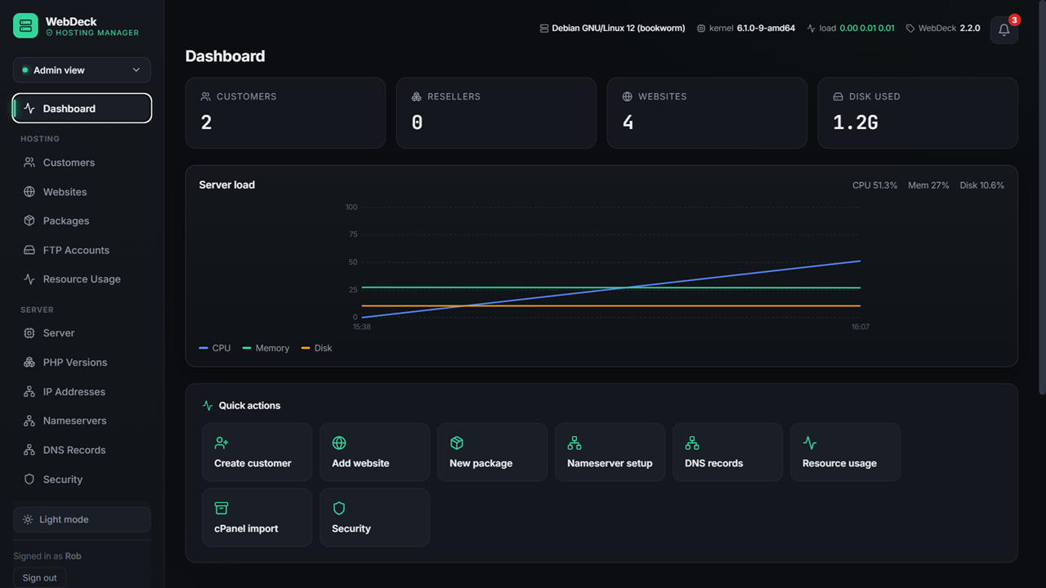Viewport: 1046px width, 588px height.
Task: Click the Nameserver setup quick action
Action: point(610,452)
